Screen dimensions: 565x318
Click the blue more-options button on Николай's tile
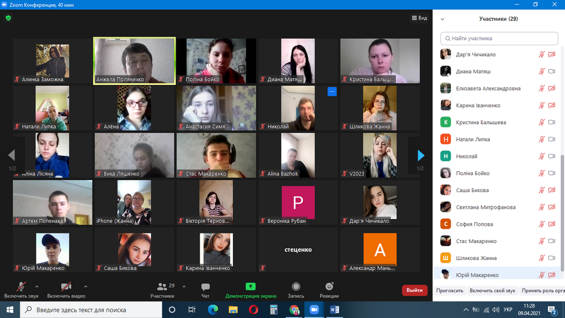point(332,92)
